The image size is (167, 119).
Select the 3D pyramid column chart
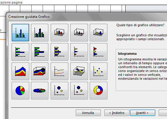click(x=98, y=32)
